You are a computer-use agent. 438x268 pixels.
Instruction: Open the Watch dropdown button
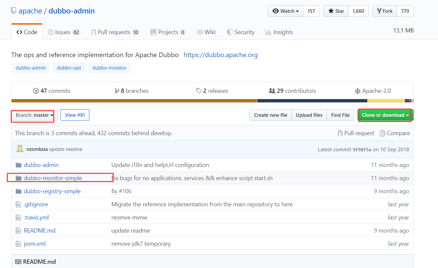(286, 11)
